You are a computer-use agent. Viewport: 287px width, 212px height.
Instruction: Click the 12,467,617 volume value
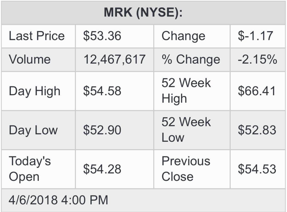point(115,60)
